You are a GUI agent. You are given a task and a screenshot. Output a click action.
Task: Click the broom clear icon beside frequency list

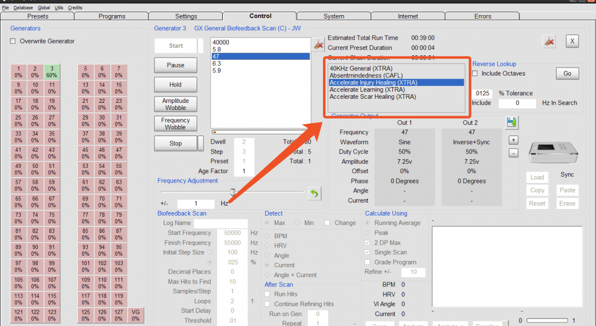click(318, 44)
